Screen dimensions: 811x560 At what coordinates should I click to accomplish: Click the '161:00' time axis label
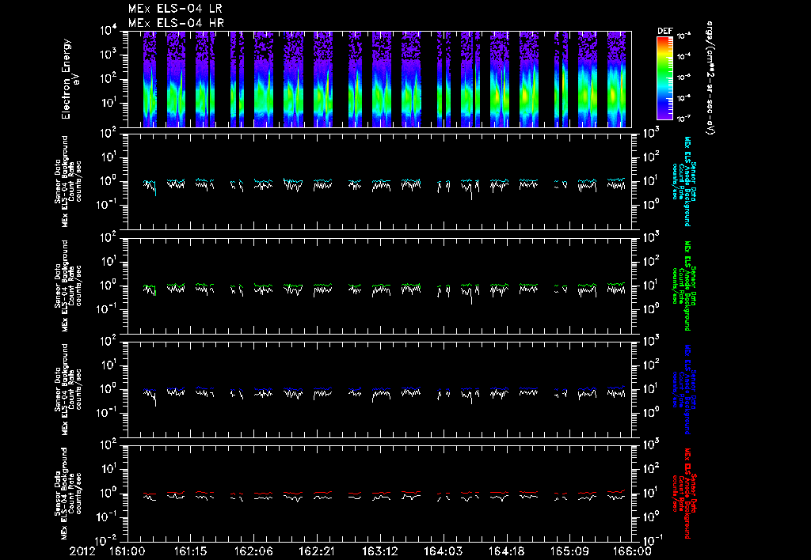(128, 552)
